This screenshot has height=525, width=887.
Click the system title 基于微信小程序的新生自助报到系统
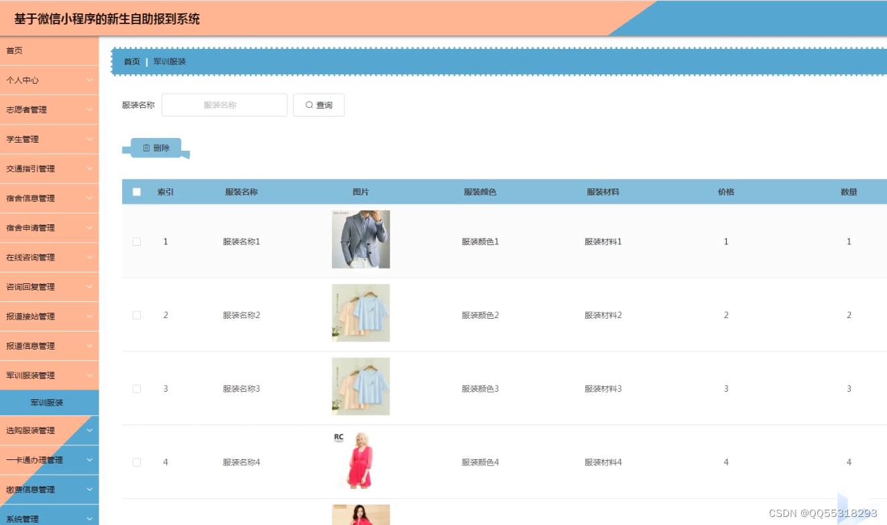point(107,19)
